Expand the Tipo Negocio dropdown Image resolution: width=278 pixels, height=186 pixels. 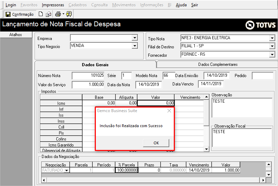coord(135,46)
